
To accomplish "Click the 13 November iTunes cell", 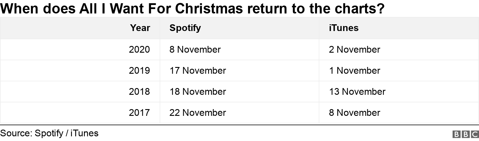I will click(x=357, y=92).
